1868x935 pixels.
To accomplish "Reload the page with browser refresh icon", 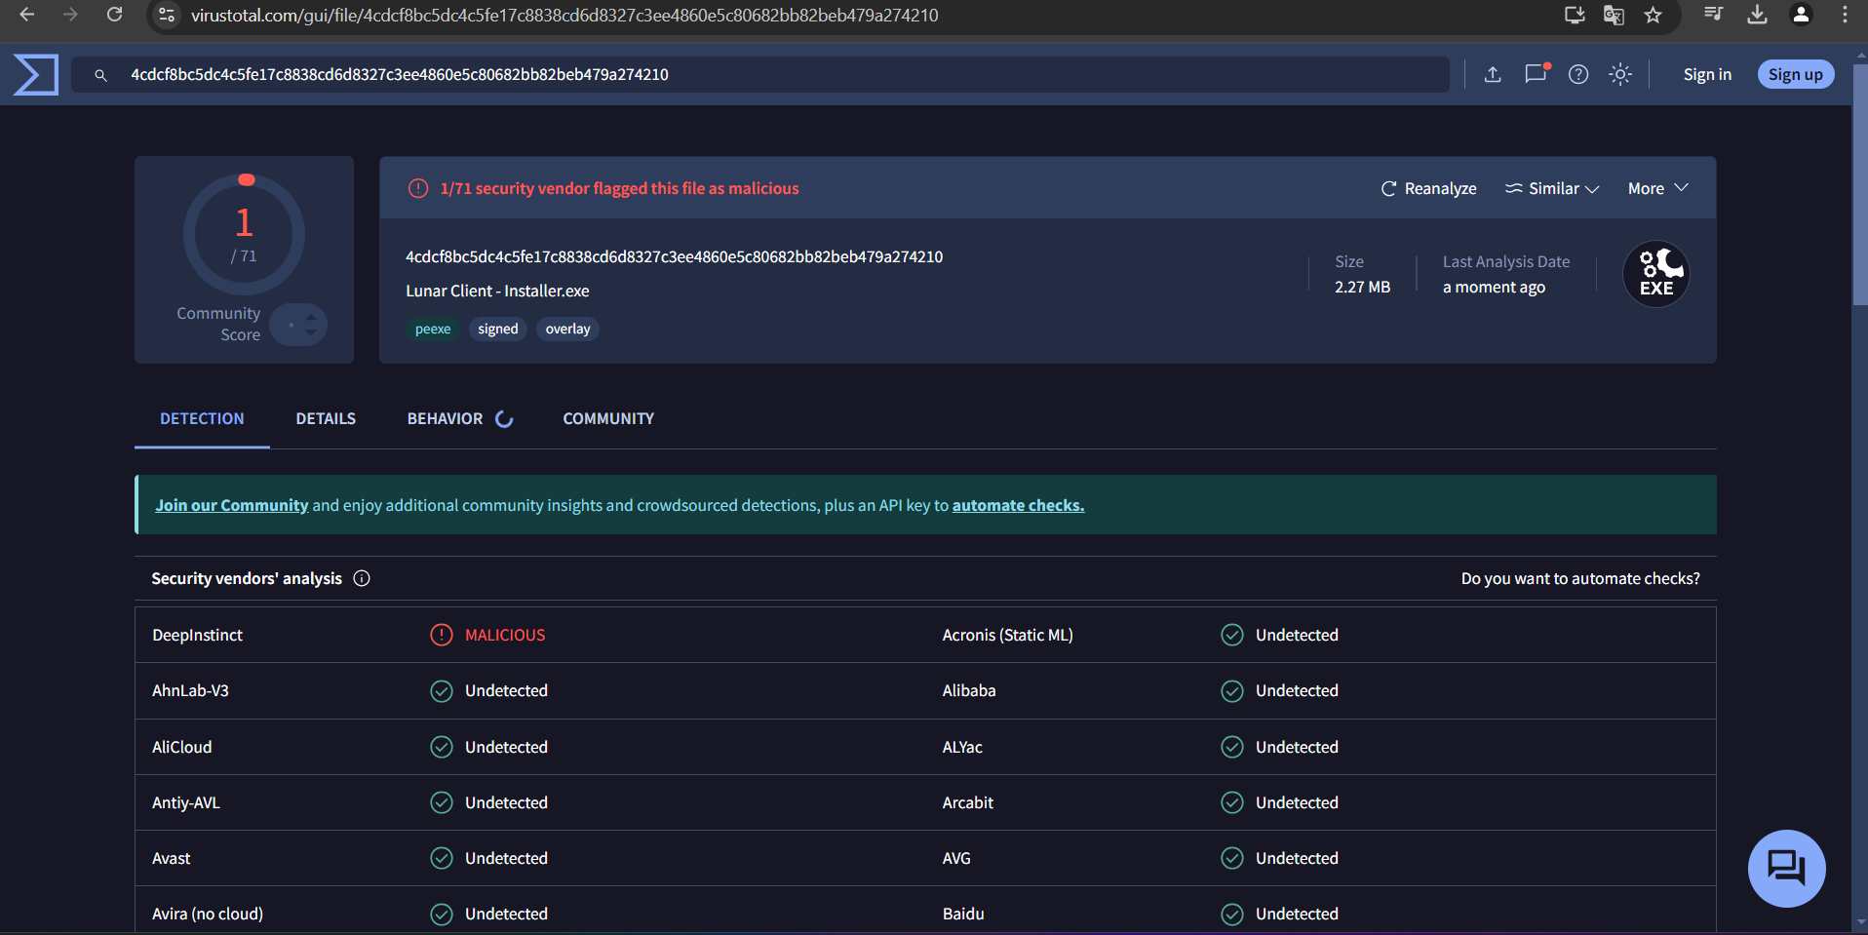I will (115, 15).
